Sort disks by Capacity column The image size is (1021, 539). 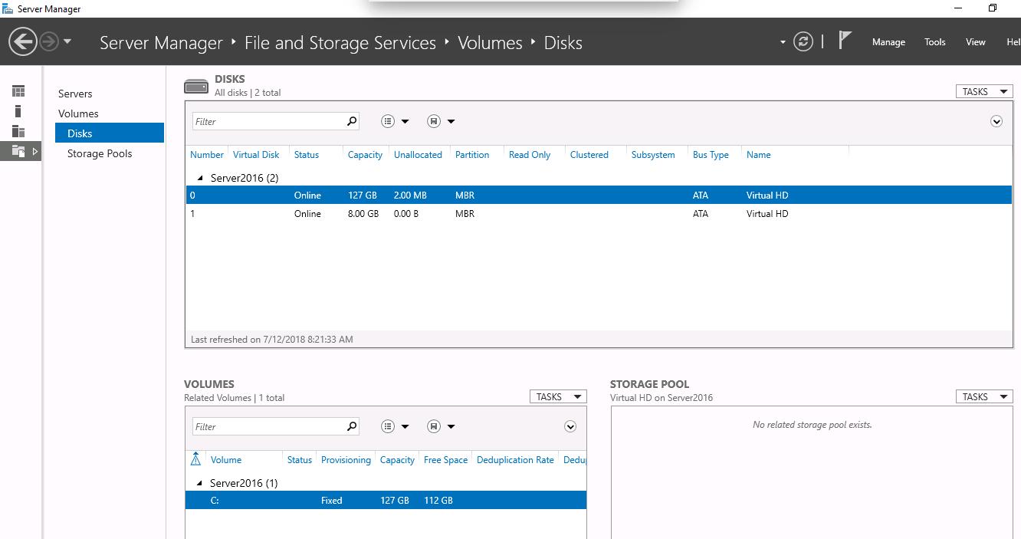coord(365,155)
